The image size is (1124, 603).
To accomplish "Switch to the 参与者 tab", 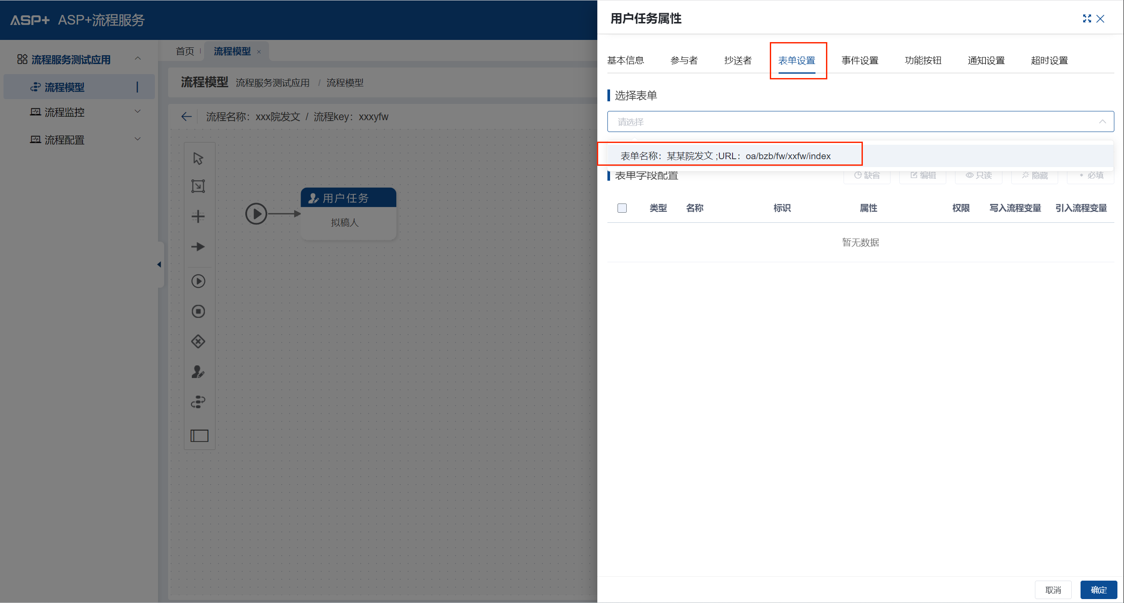I will (x=684, y=61).
